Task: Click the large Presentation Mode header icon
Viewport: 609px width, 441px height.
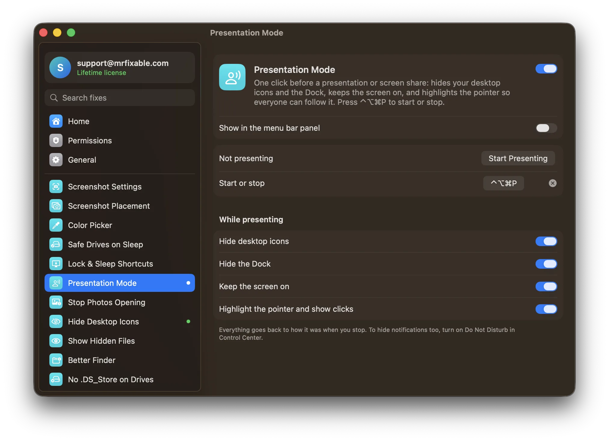Action: (x=232, y=77)
